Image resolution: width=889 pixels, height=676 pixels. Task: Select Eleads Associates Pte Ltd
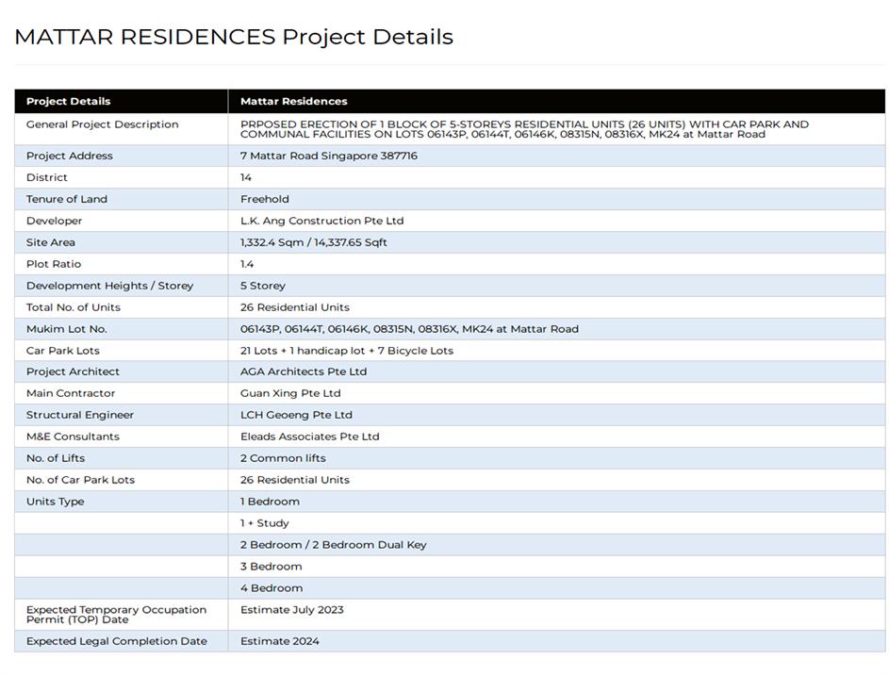(x=309, y=437)
